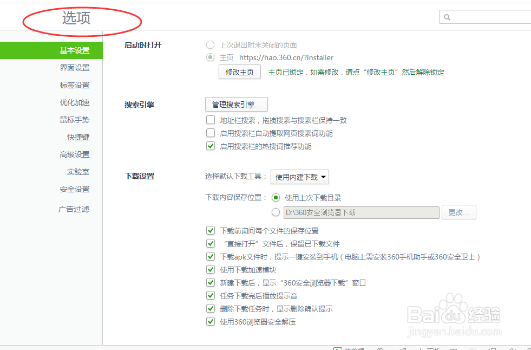The image size is (531, 350).
Task: Open the 实验室 section
Action: tap(78, 172)
